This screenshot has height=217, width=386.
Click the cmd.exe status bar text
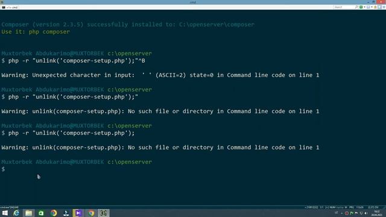point(10,207)
